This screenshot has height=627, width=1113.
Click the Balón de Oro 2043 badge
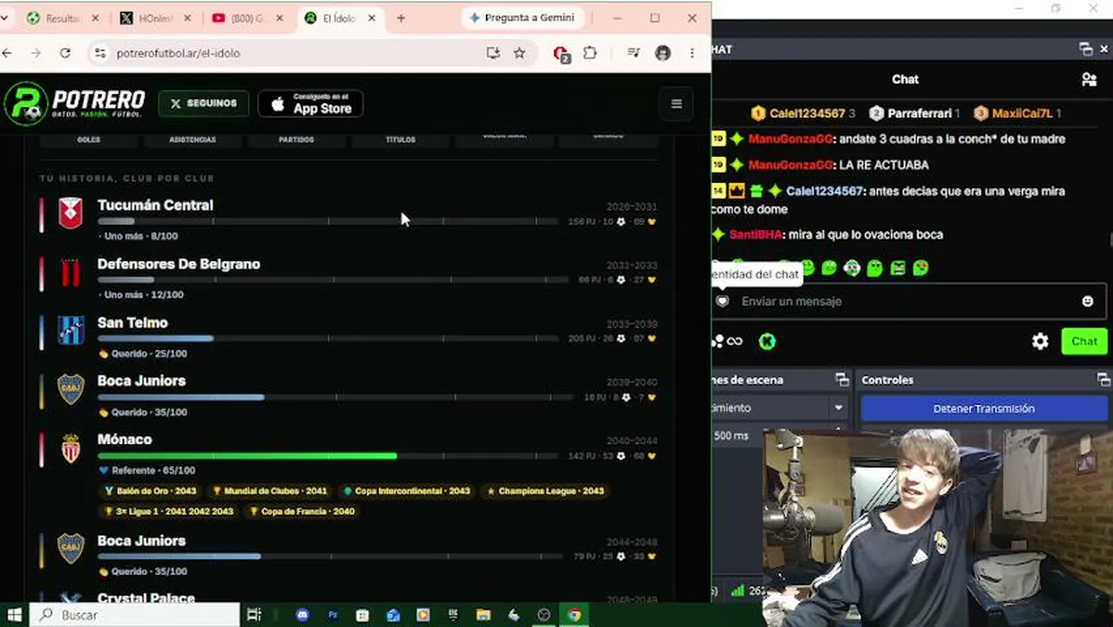[x=151, y=491]
